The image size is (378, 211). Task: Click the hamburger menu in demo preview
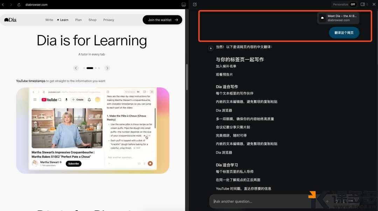click(35, 100)
